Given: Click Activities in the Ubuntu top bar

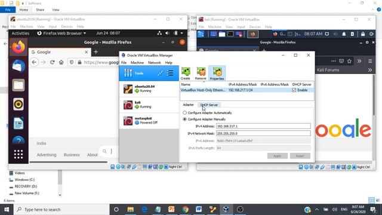Looking at the screenshot, I should (x=20, y=33).
